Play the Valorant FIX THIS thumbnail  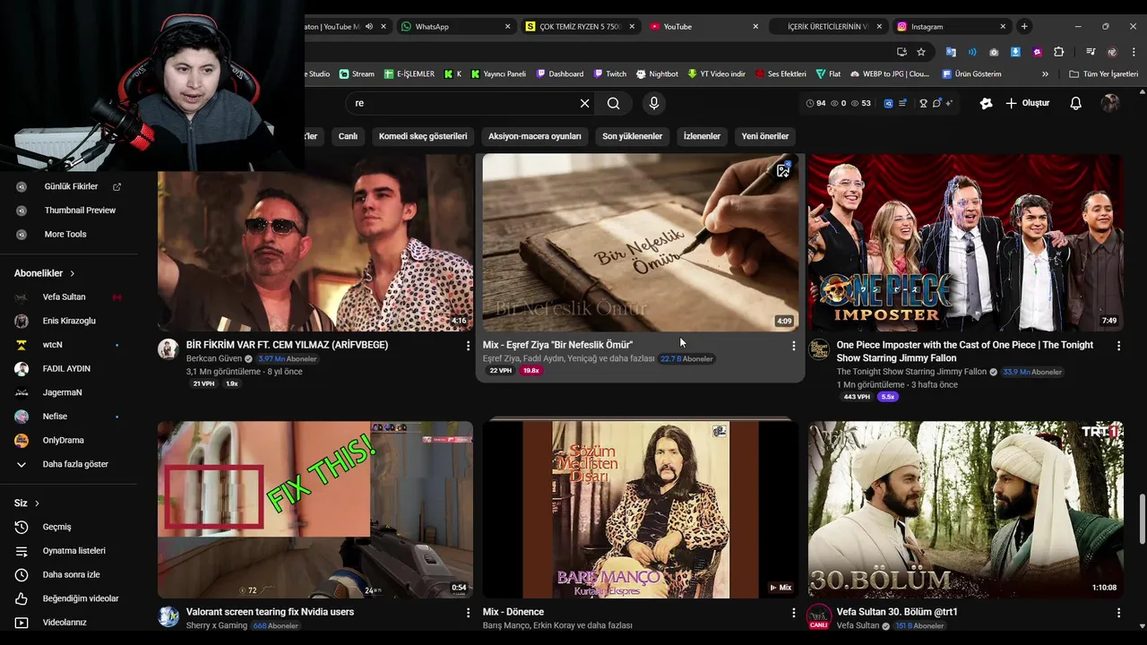[315, 510]
